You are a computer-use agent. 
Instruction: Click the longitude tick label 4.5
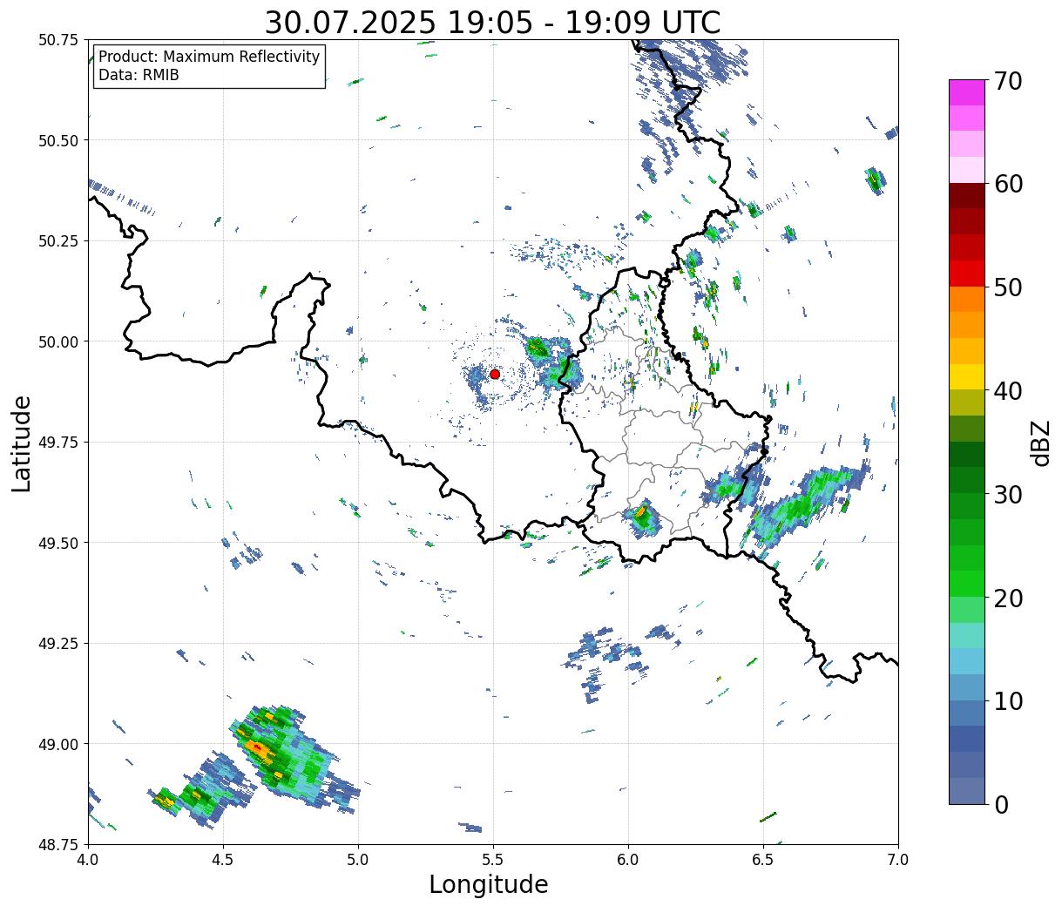223,859
